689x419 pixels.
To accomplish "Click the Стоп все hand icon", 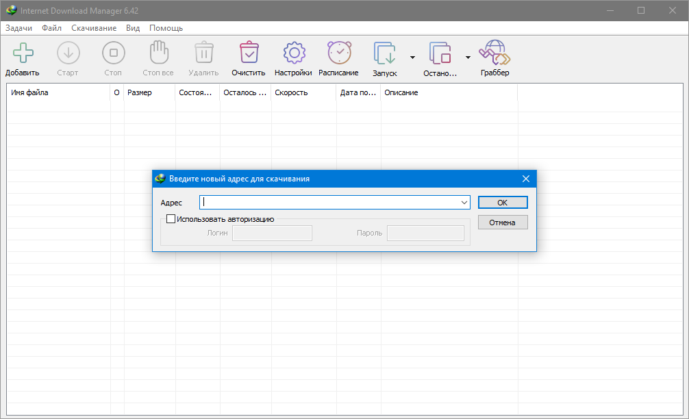I will 158,53.
